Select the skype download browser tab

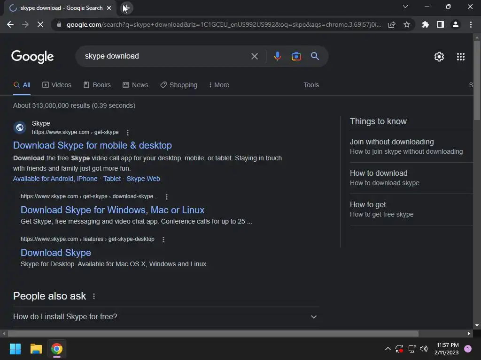point(61,8)
